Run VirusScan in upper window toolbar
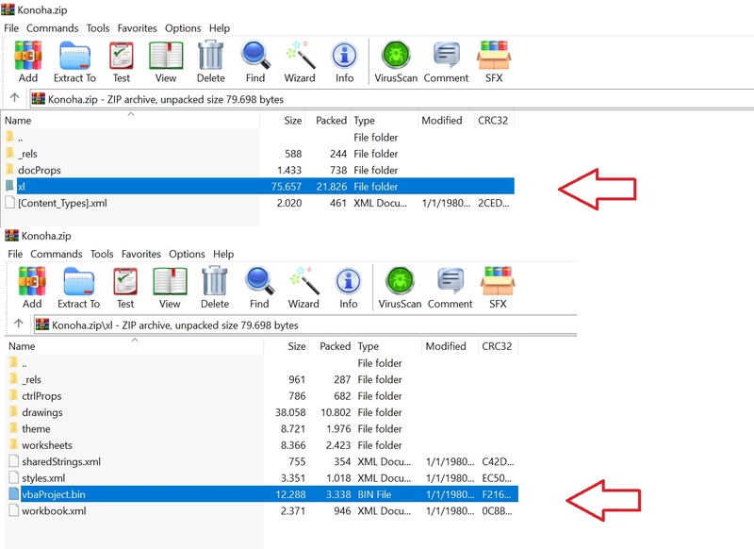Viewport: 754px width, 549px height. pyautogui.click(x=396, y=62)
